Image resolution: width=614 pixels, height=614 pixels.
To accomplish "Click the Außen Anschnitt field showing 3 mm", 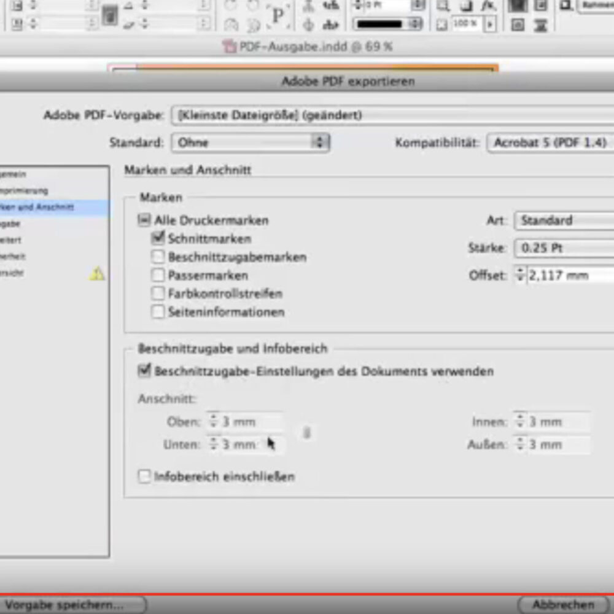I will (558, 445).
